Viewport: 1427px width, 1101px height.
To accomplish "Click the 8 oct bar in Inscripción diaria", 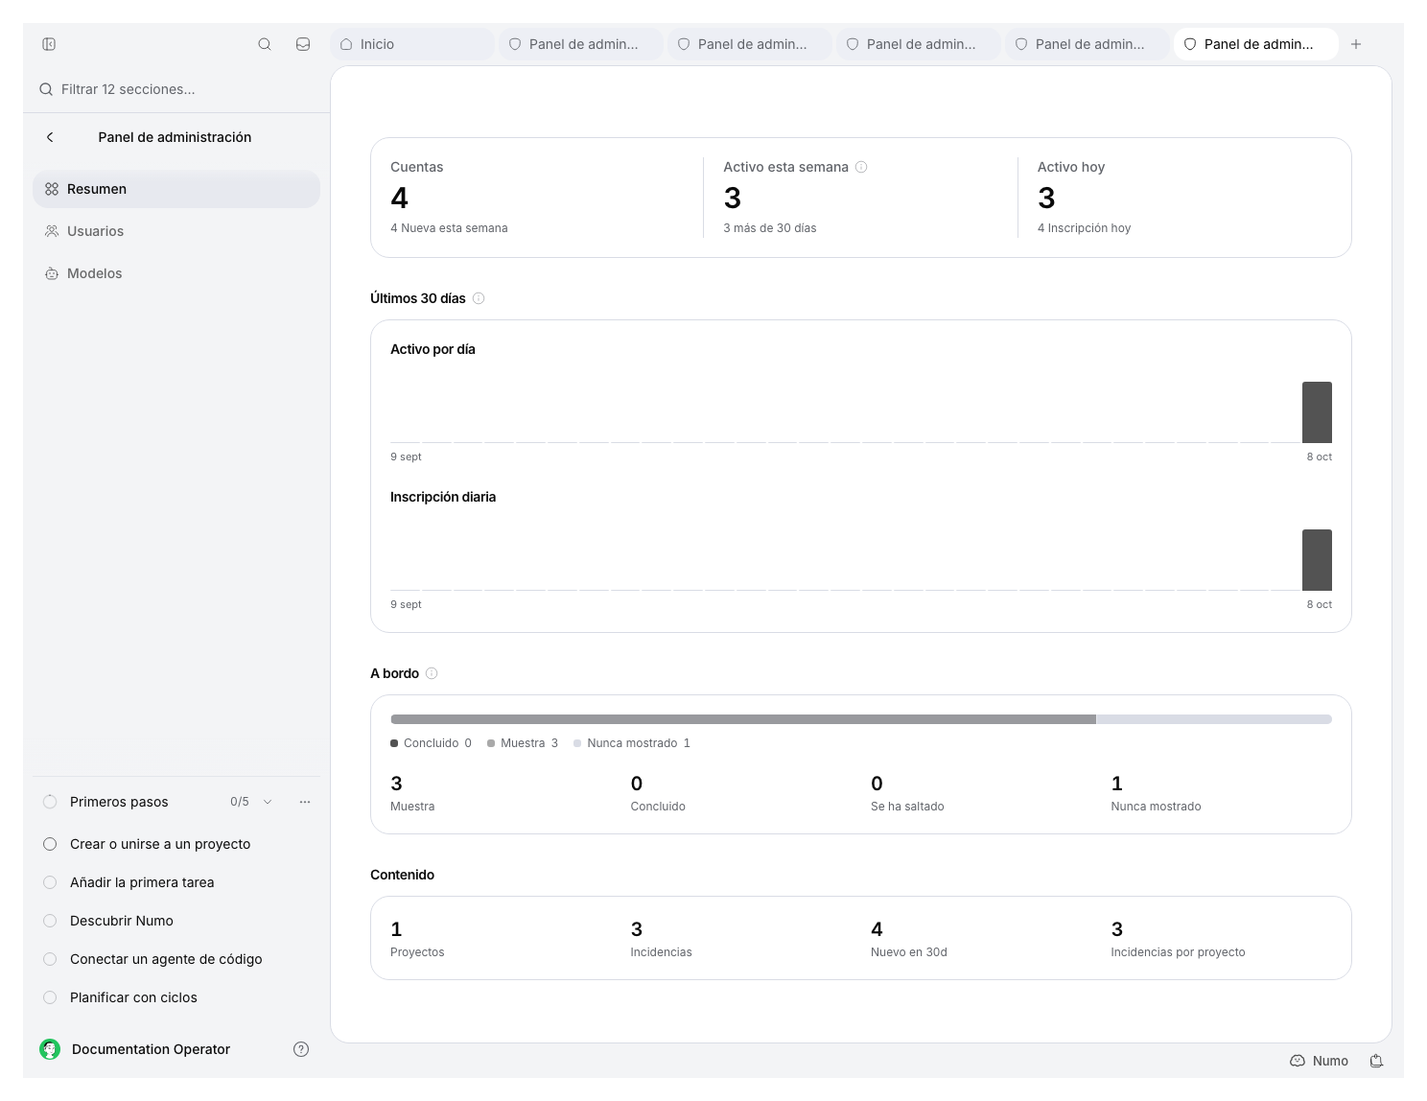I will click(x=1317, y=560).
